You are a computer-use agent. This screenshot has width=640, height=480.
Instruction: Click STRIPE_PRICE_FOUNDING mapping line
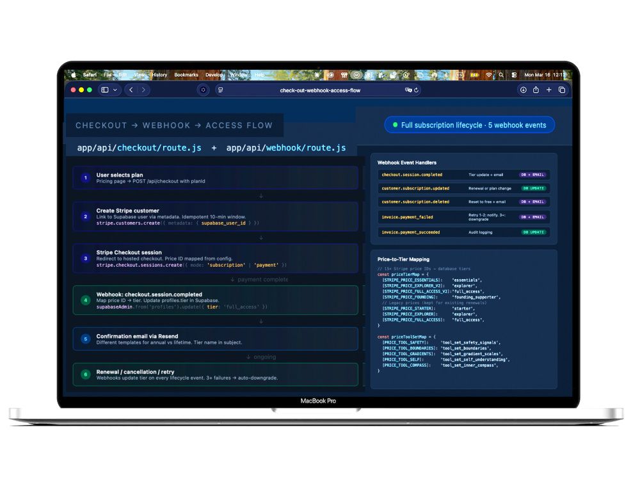441,297
